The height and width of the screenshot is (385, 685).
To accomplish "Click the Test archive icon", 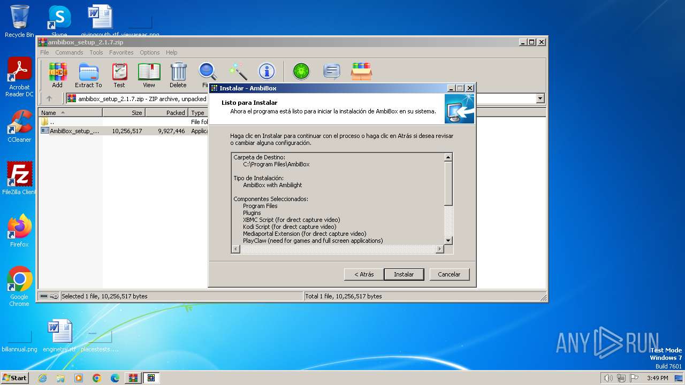I will pyautogui.click(x=119, y=75).
